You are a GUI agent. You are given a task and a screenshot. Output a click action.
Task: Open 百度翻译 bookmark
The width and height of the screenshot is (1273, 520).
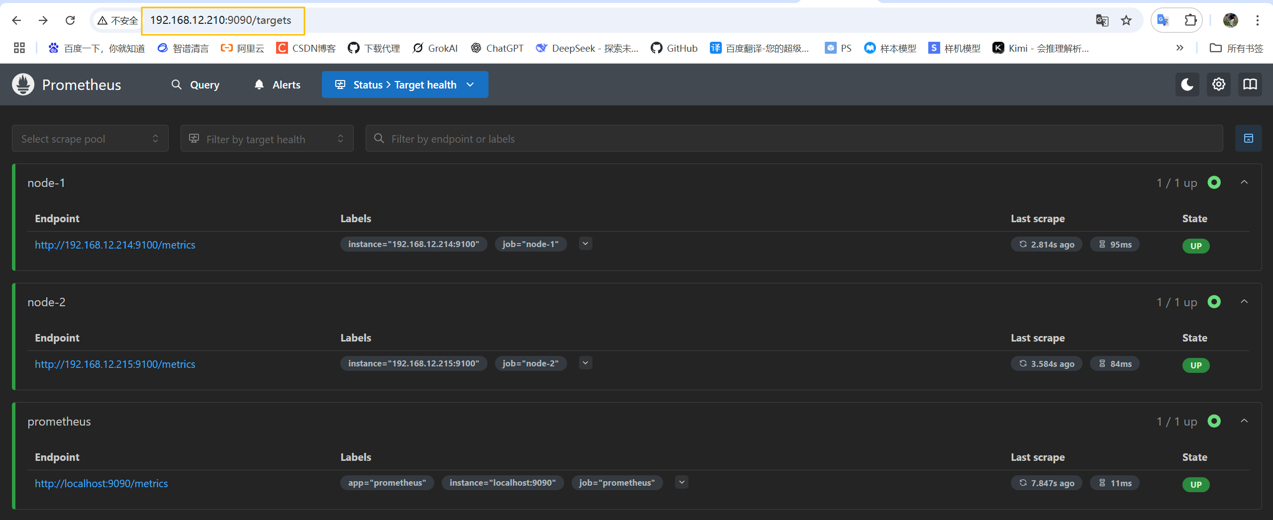(760, 48)
